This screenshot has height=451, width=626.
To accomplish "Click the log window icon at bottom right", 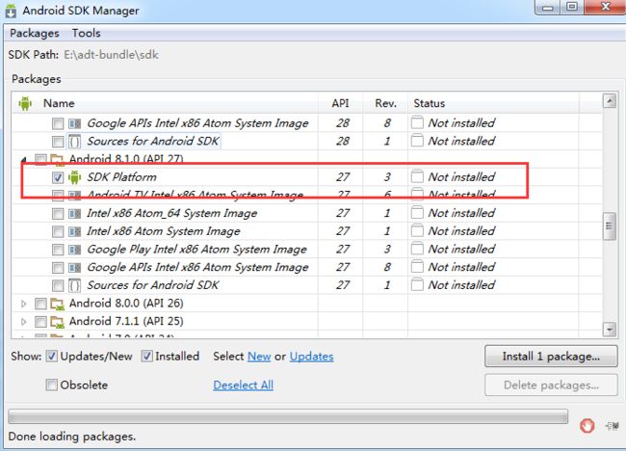I will (613, 425).
